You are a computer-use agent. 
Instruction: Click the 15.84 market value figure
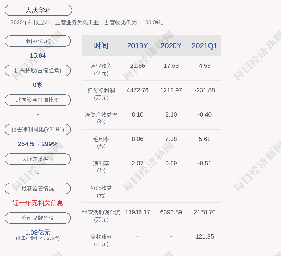coord(38,55)
